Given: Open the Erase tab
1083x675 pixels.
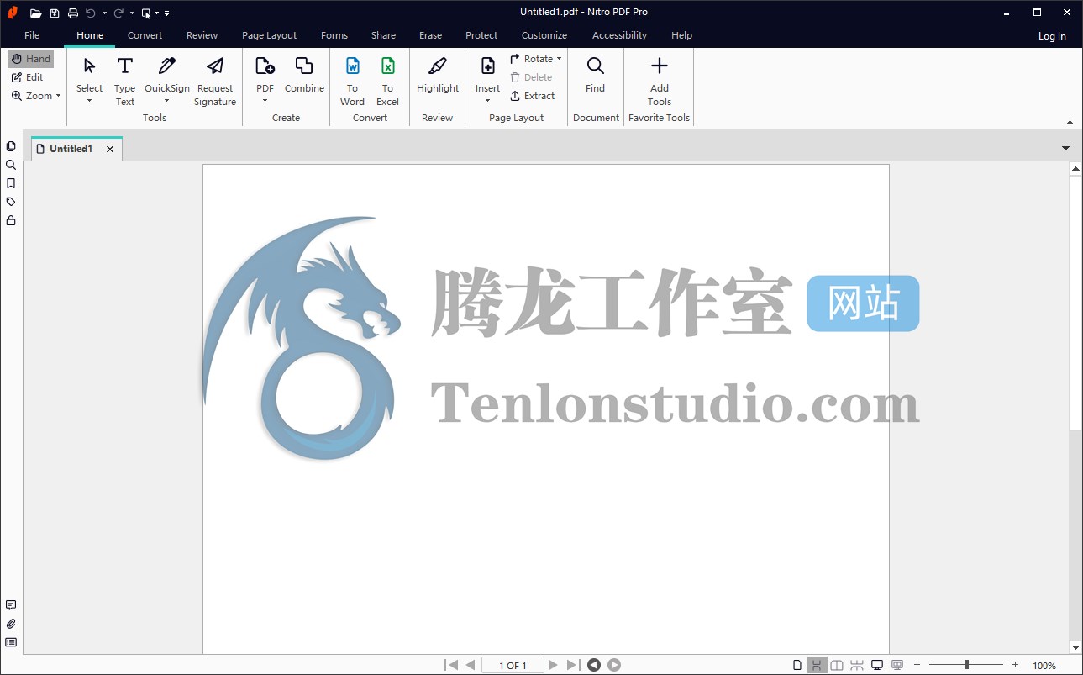Looking at the screenshot, I should click(430, 35).
